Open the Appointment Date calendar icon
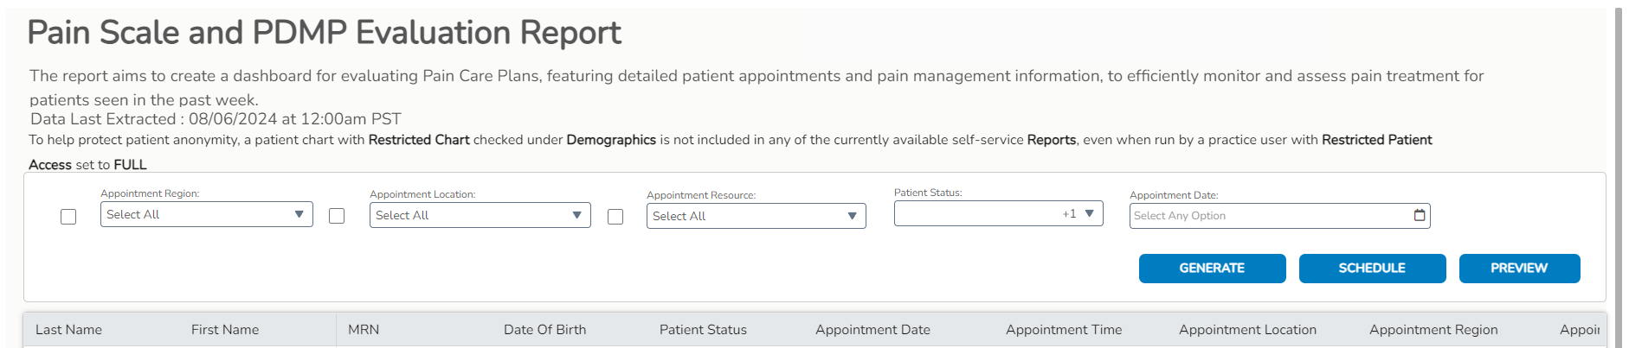 (1420, 215)
